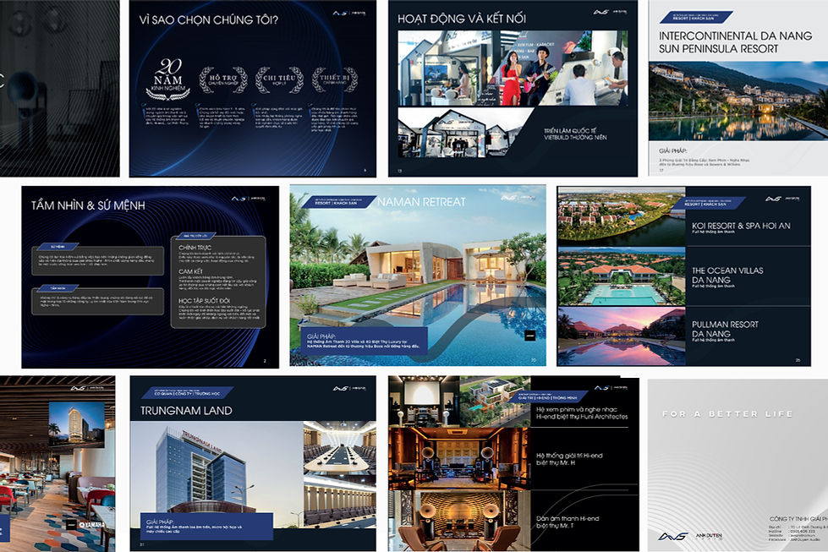Click the 'Pullman Resort Da Nang' label

[725, 330]
